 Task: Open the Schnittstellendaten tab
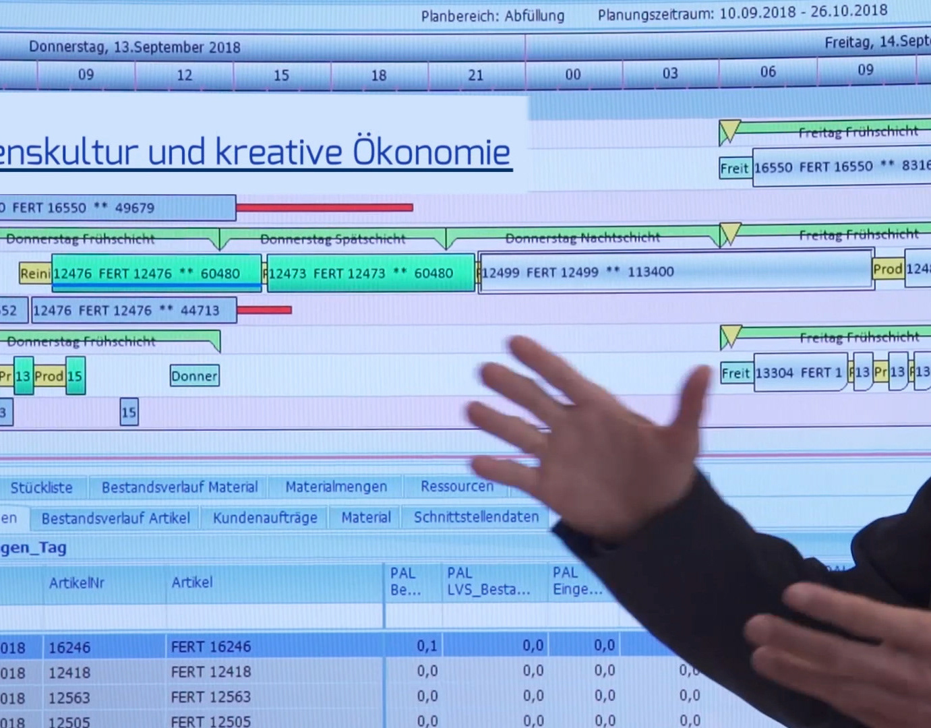pyautogui.click(x=476, y=517)
